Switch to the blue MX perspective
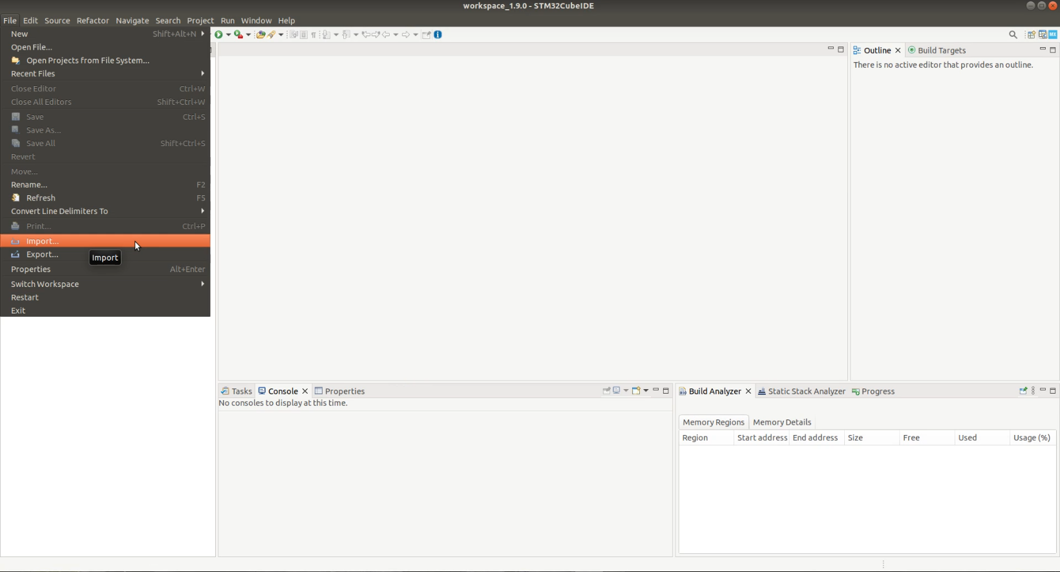This screenshot has height=572, width=1060. (1053, 35)
